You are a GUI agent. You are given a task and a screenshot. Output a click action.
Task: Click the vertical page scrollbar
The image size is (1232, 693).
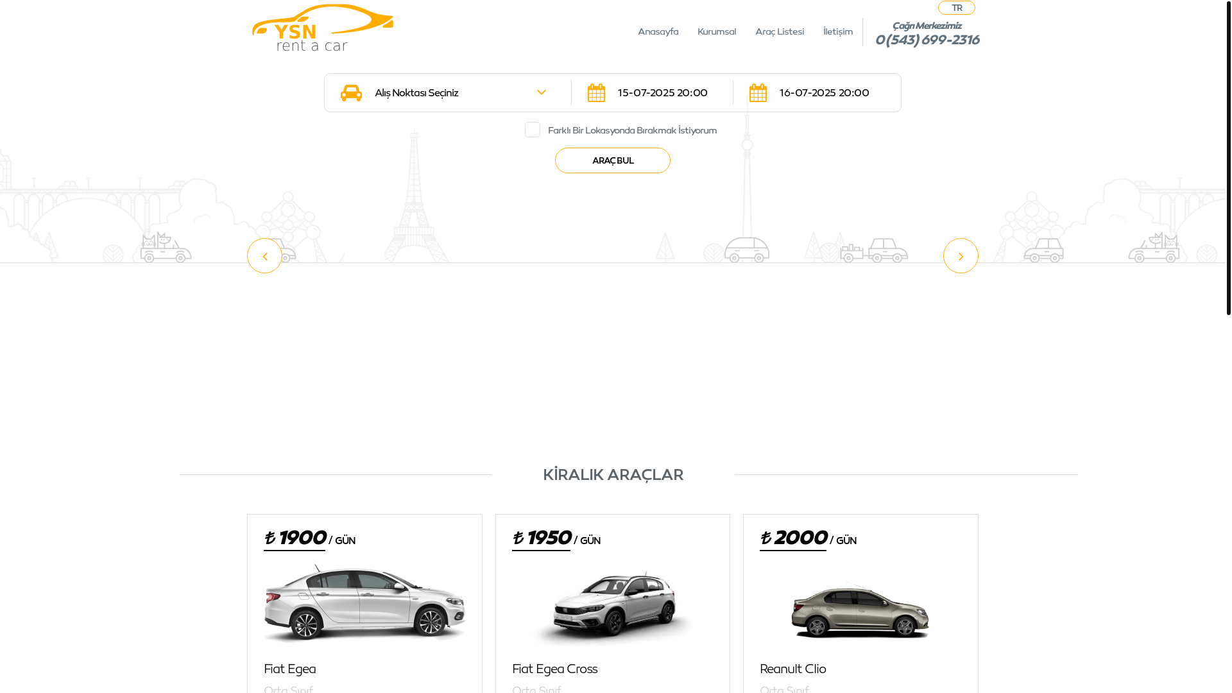tap(1229, 157)
